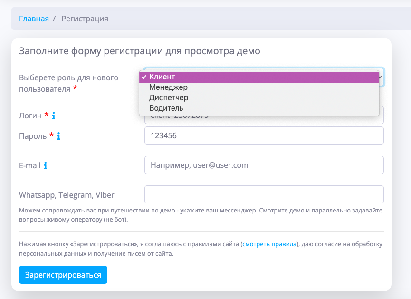Image resolution: width=411 pixels, height=299 pixels.
Task: Click the info icon next to E-mail
Action: 46,166
